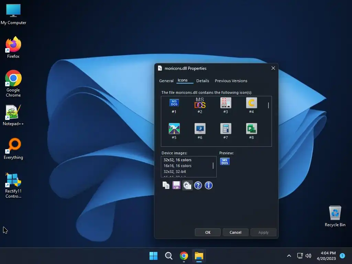Select Google Chrome desktop shortcut
Image resolution: width=352 pixels, height=264 pixels.
click(x=13, y=84)
